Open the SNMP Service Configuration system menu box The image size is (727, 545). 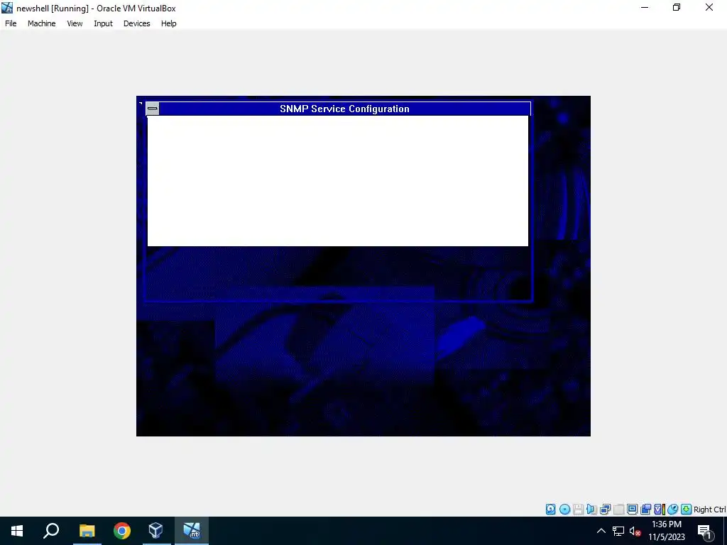point(153,109)
